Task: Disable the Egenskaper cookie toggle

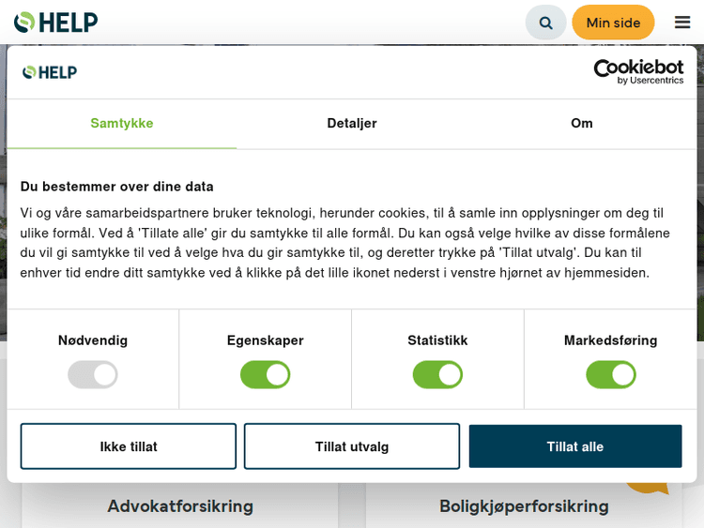Action: pos(266,375)
